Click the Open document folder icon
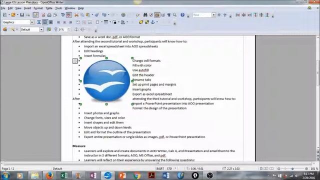This screenshot has height=180, width=320. 13,15
